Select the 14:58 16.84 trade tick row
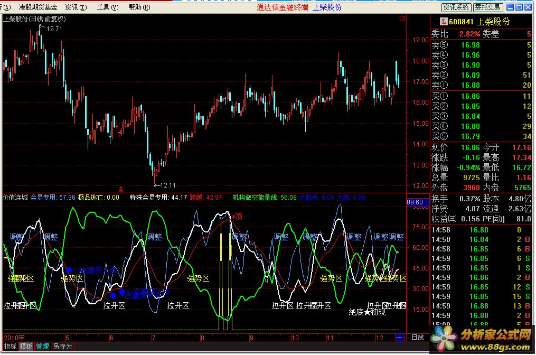 click(481, 239)
